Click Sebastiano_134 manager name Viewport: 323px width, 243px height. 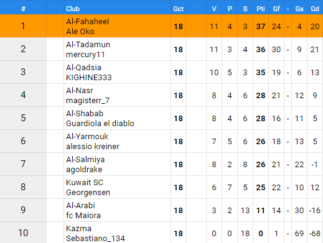[95, 239]
